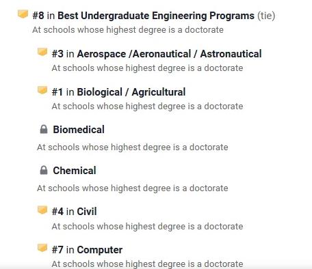Open Best Undergraduate Engineering Programs ranking link
Viewport: 312px width, 269px height.
[156, 16]
